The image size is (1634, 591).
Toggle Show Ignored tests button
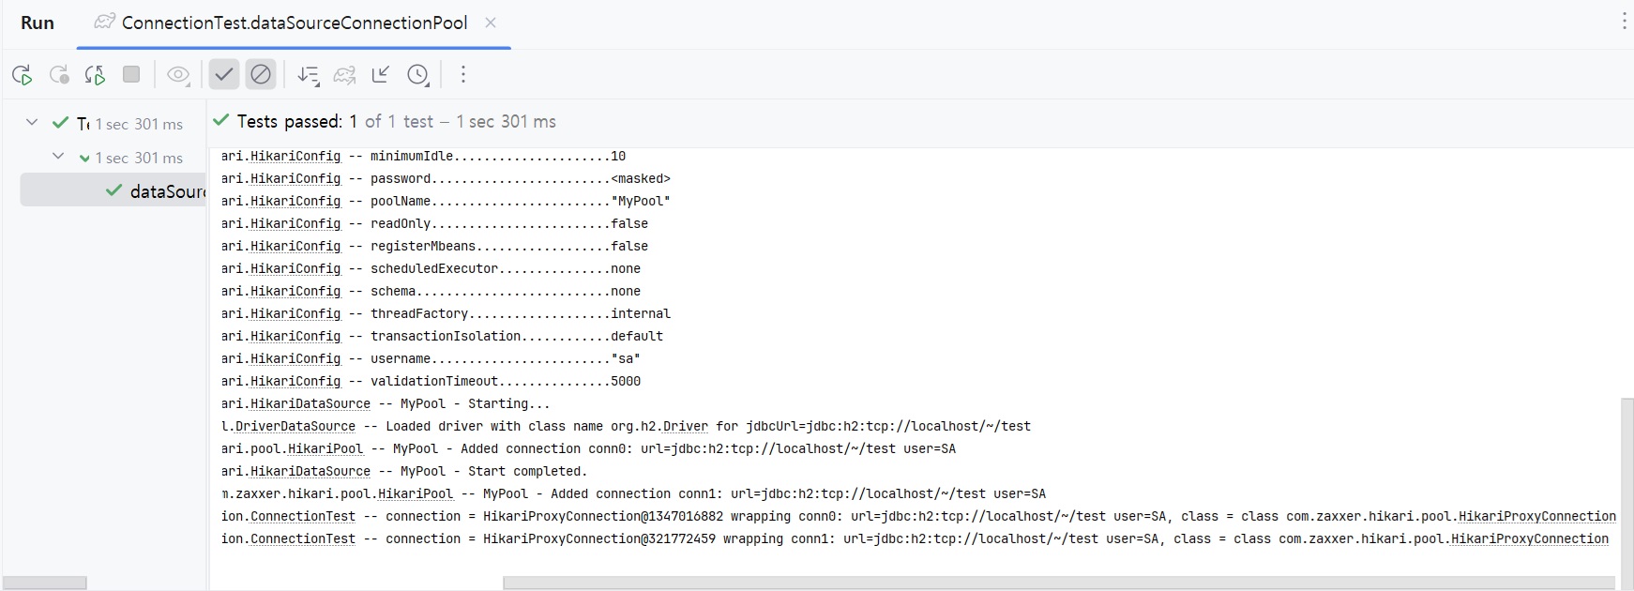(x=261, y=74)
